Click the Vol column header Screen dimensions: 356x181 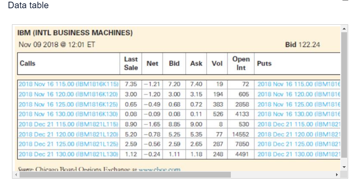[x=217, y=63]
